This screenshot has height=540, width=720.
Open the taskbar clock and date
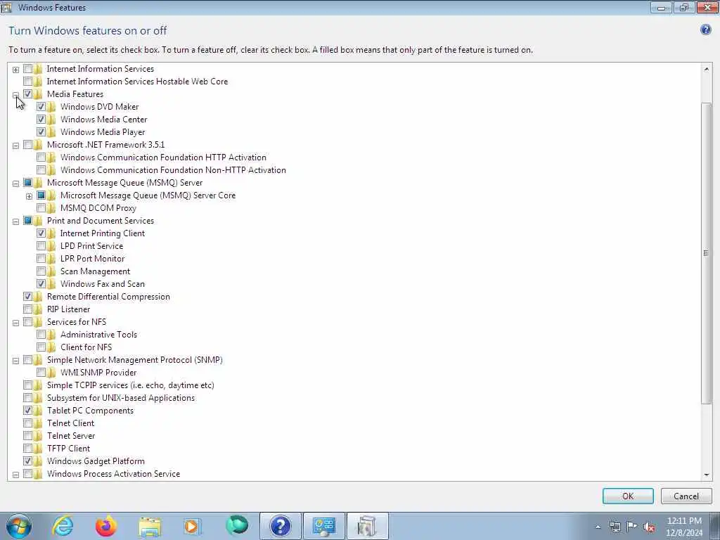tap(684, 526)
